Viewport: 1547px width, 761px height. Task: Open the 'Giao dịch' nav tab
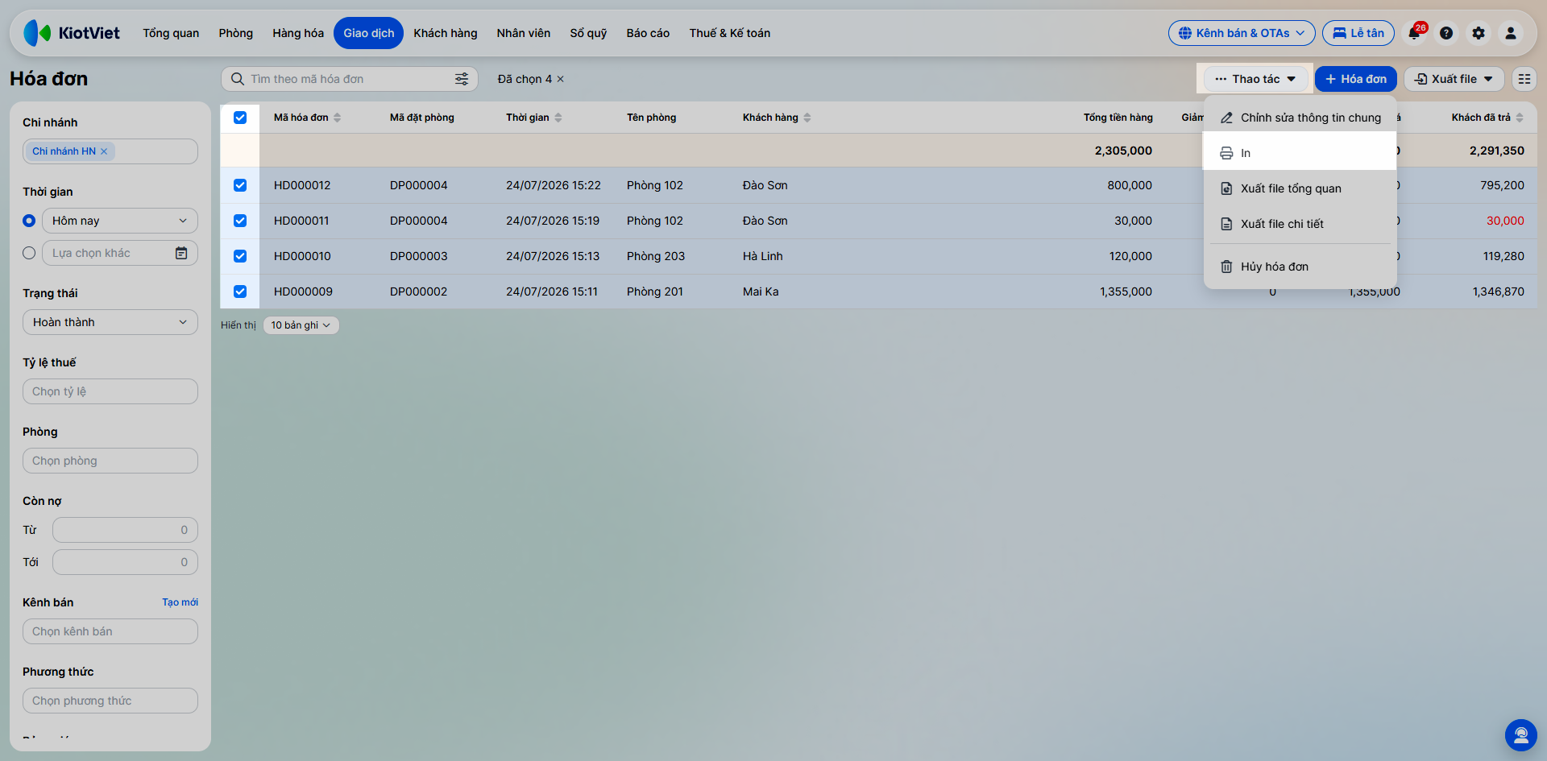(x=369, y=33)
